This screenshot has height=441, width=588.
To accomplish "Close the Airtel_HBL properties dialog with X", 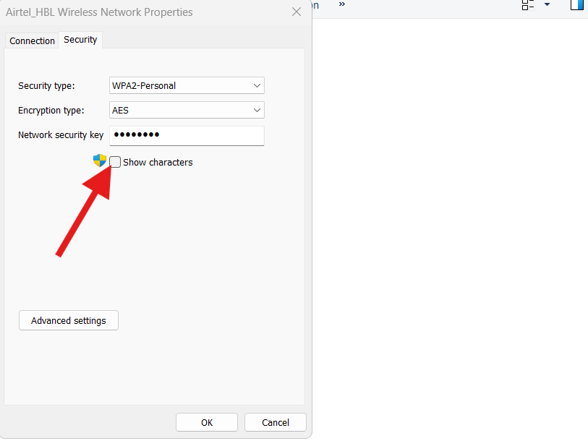I will pos(296,12).
